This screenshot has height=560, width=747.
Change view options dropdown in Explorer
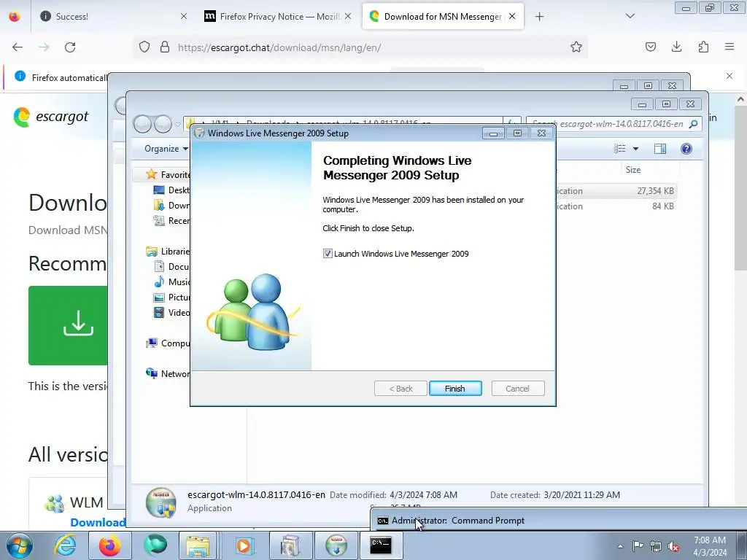click(x=635, y=149)
